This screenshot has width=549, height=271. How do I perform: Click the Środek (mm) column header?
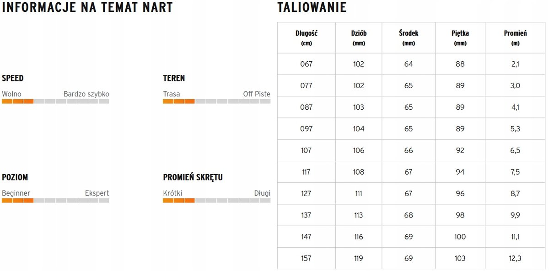click(x=409, y=38)
